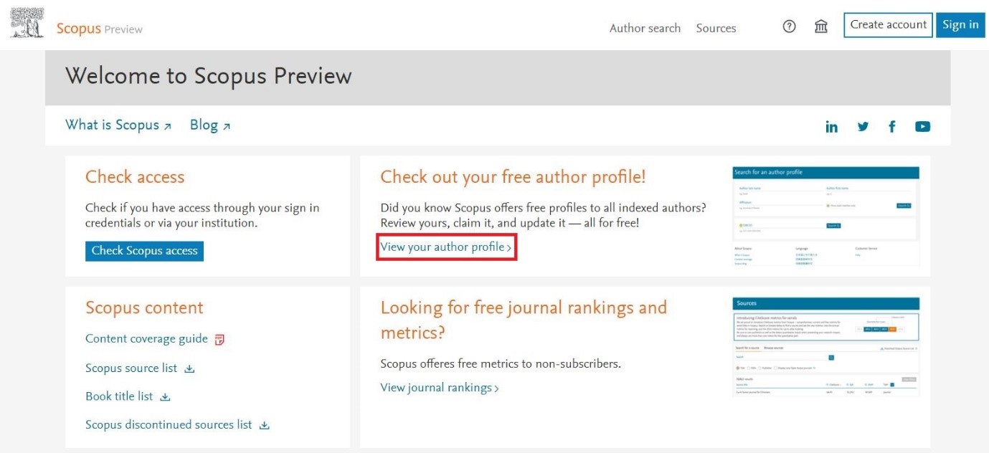Click download icon beside discontinued sources list

tap(264, 425)
